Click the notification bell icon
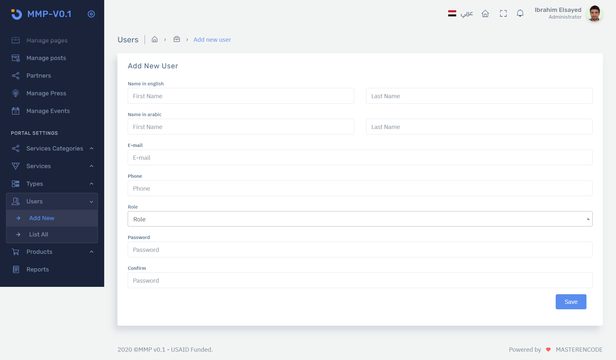This screenshot has height=360, width=616. [x=520, y=13]
